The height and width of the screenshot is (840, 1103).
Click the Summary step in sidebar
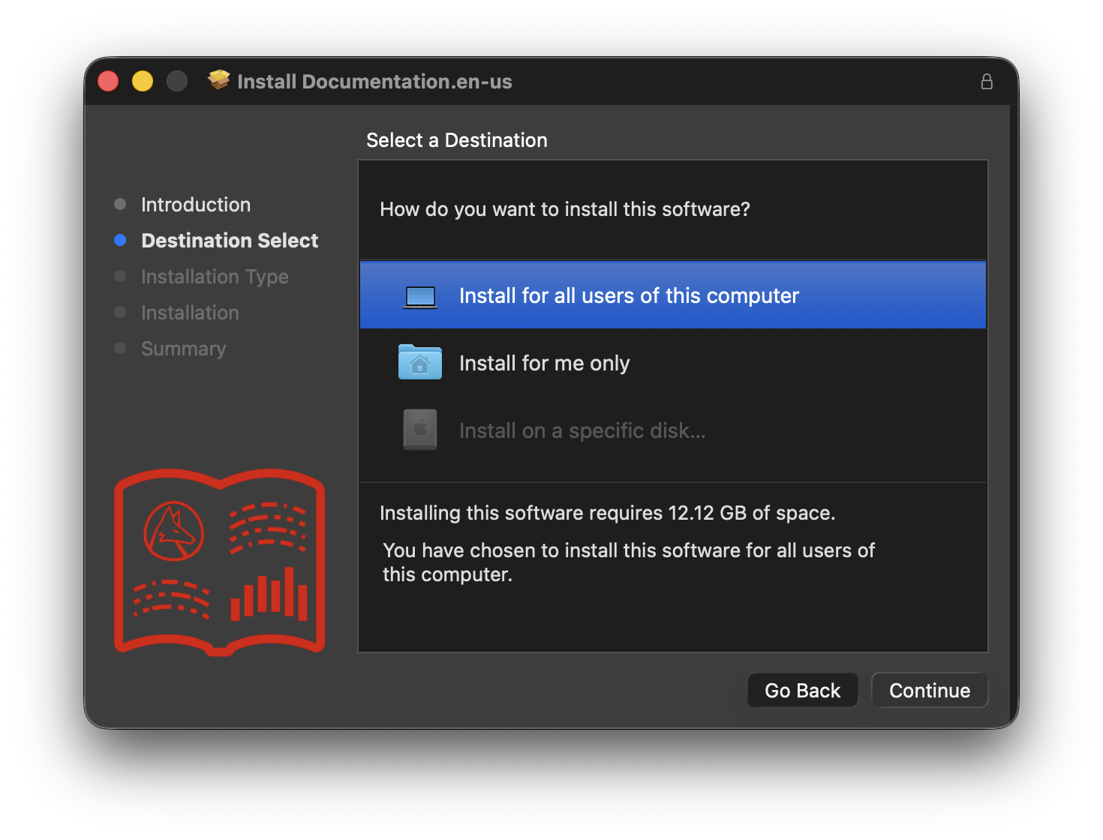(183, 349)
